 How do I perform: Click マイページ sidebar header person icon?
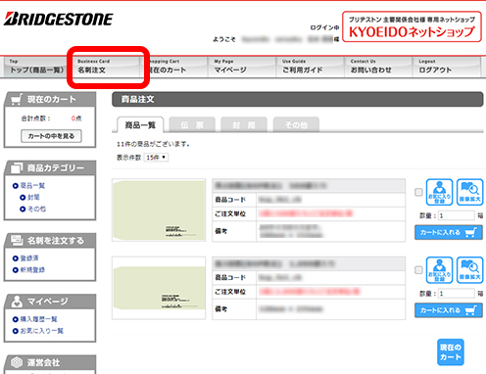coord(17,302)
